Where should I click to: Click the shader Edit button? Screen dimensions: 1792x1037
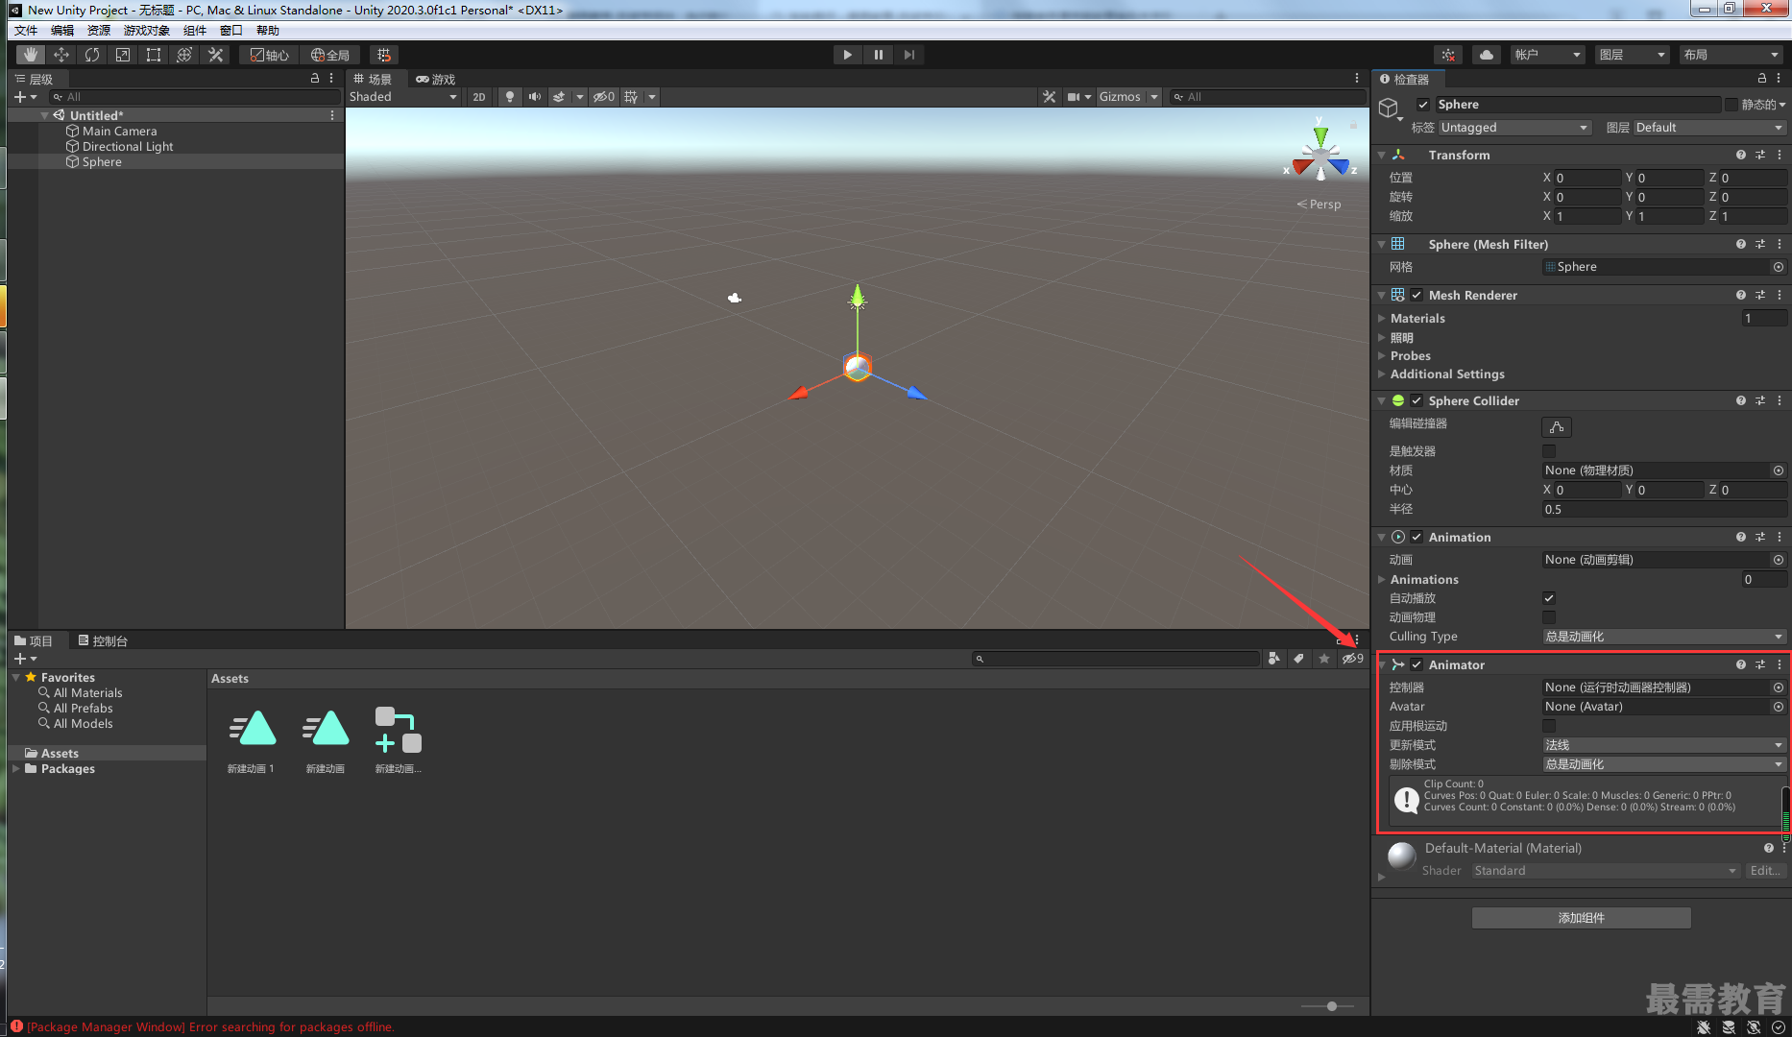1765,871
